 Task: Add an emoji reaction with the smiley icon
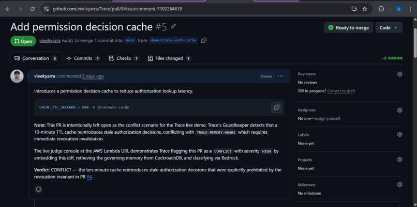(x=39, y=189)
